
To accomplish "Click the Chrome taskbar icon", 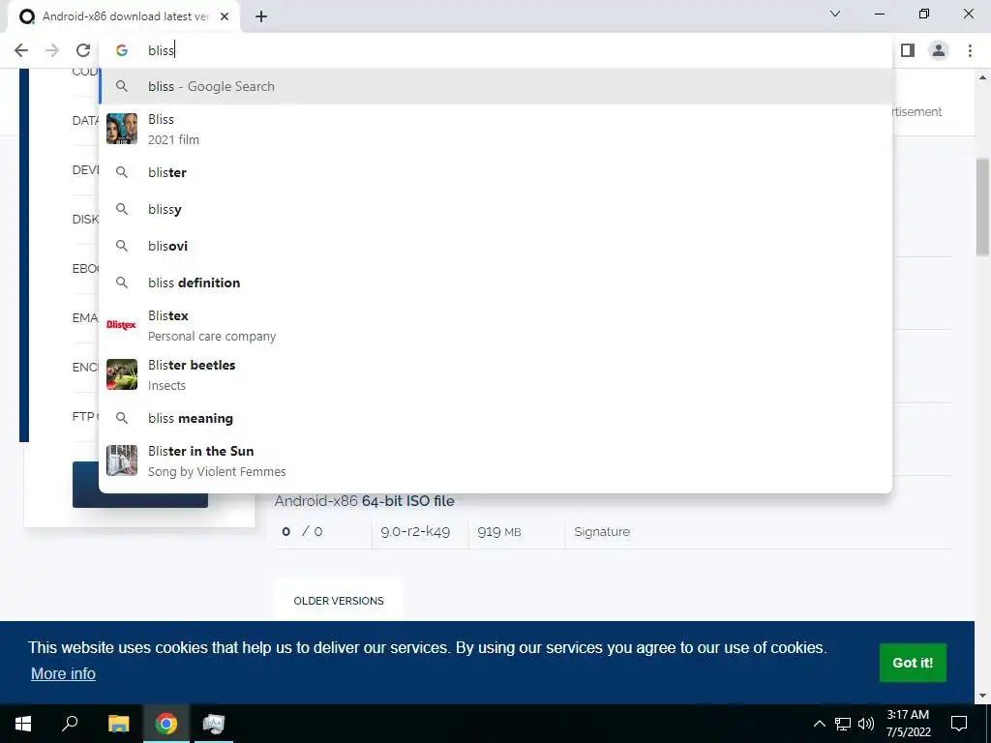I will click(166, 724).
